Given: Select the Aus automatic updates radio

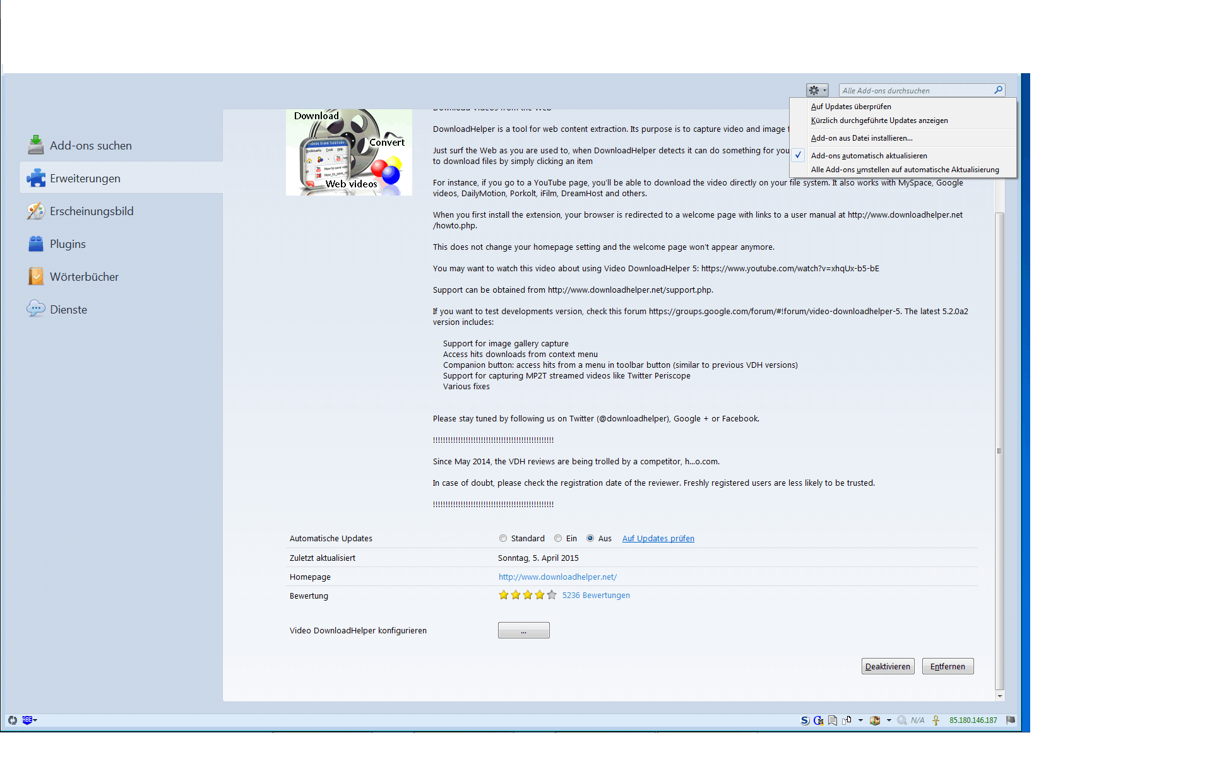Looking at the screenshot, I should [590, 538].
